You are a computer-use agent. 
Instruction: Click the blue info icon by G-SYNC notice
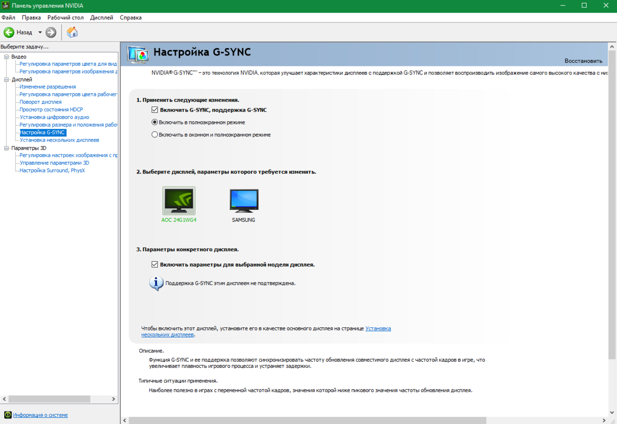tap(156, 283)
